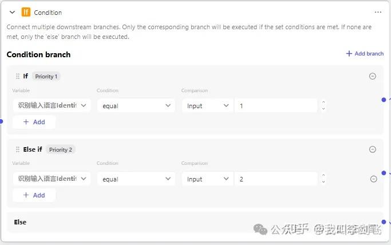
Task: Add a condition to the If branch
Action: tap(34, 122)
